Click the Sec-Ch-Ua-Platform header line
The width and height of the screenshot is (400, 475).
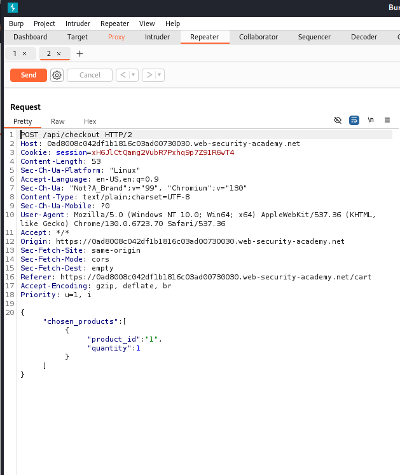pyautogui.click(x=80, y=170)
